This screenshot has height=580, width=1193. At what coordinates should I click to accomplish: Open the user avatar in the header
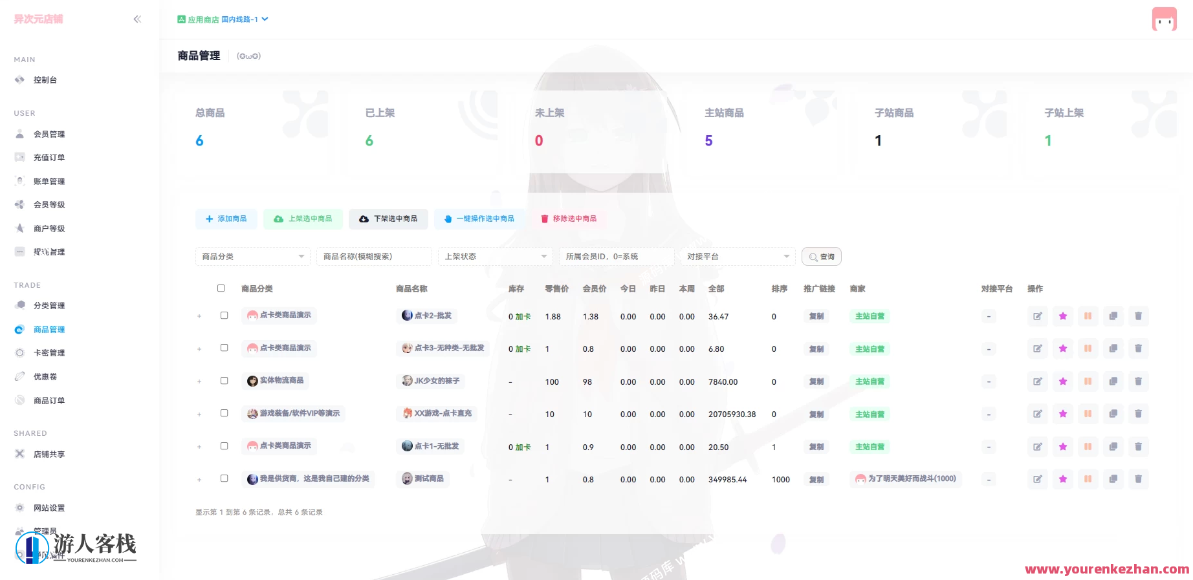1164,19
